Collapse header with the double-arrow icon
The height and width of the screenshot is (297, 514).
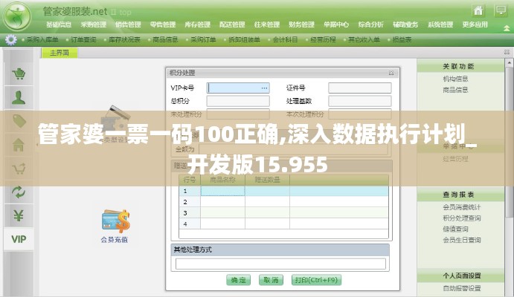click(507, 28)
